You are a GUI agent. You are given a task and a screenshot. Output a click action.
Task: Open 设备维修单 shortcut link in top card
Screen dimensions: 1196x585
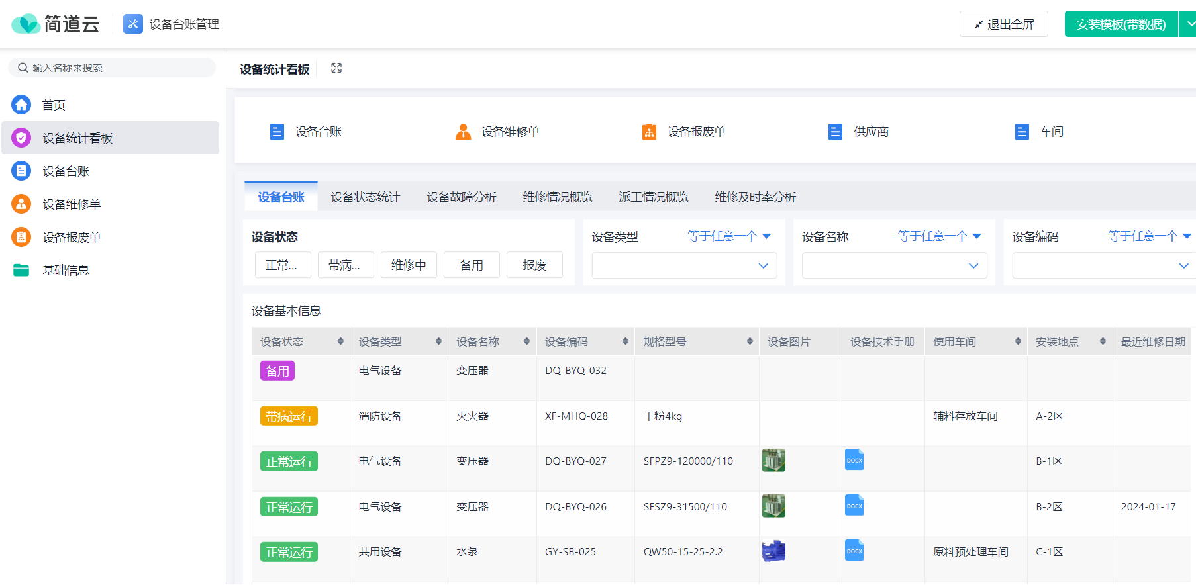click(x=511, y=132)
